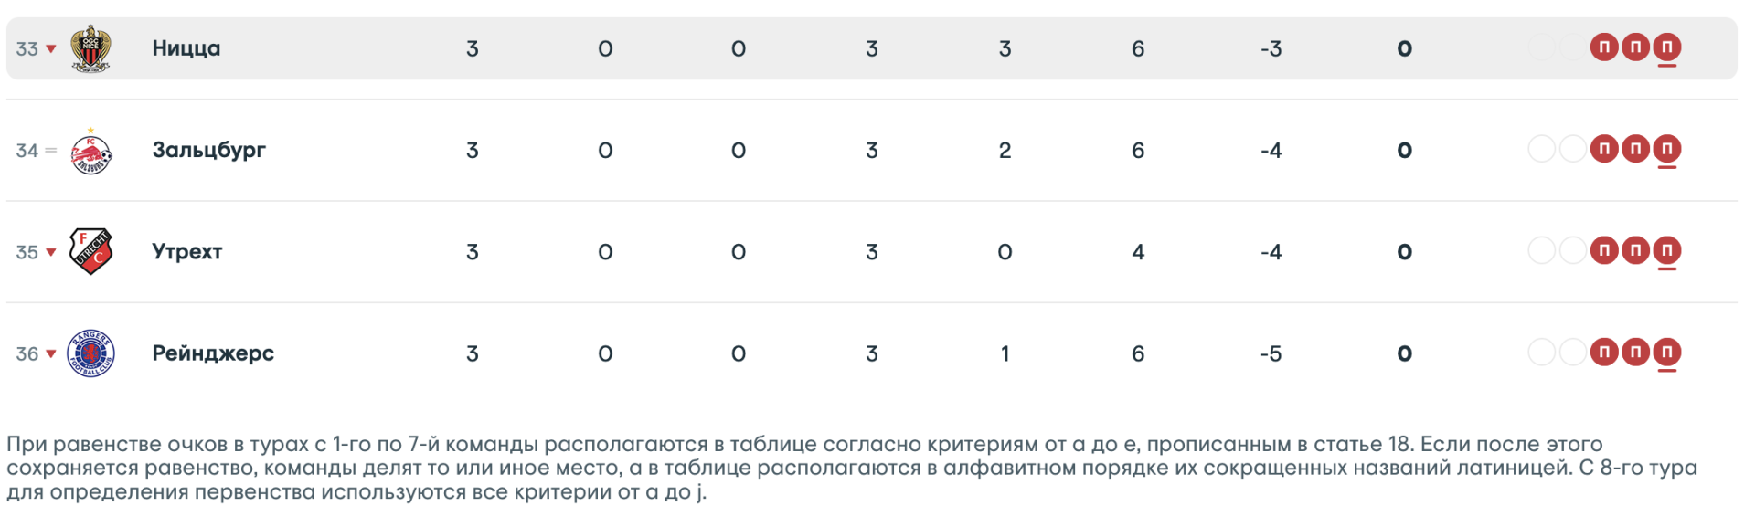Screen dimensions: 1755x527
Task: Click Salzburg's first empty form circle
Action: point(1542,149)
